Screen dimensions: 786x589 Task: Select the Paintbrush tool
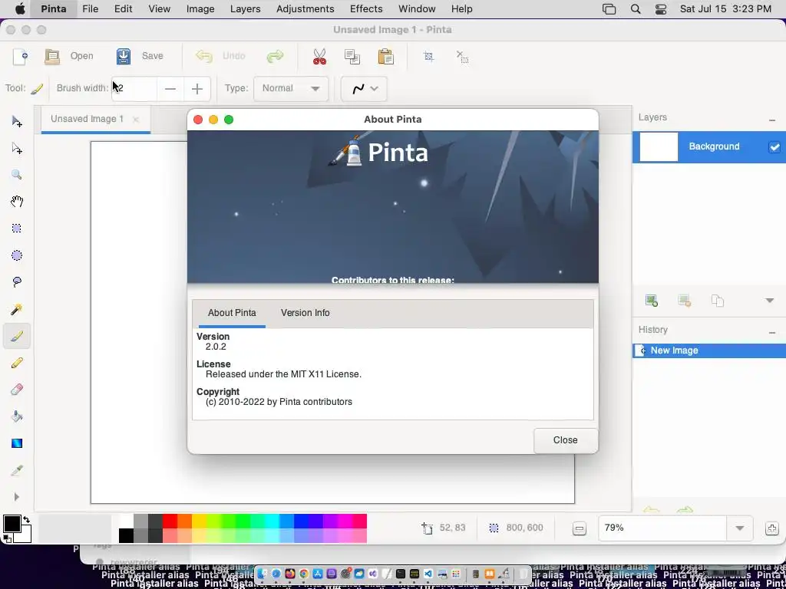pyautogui.click(x=17, y=336)
